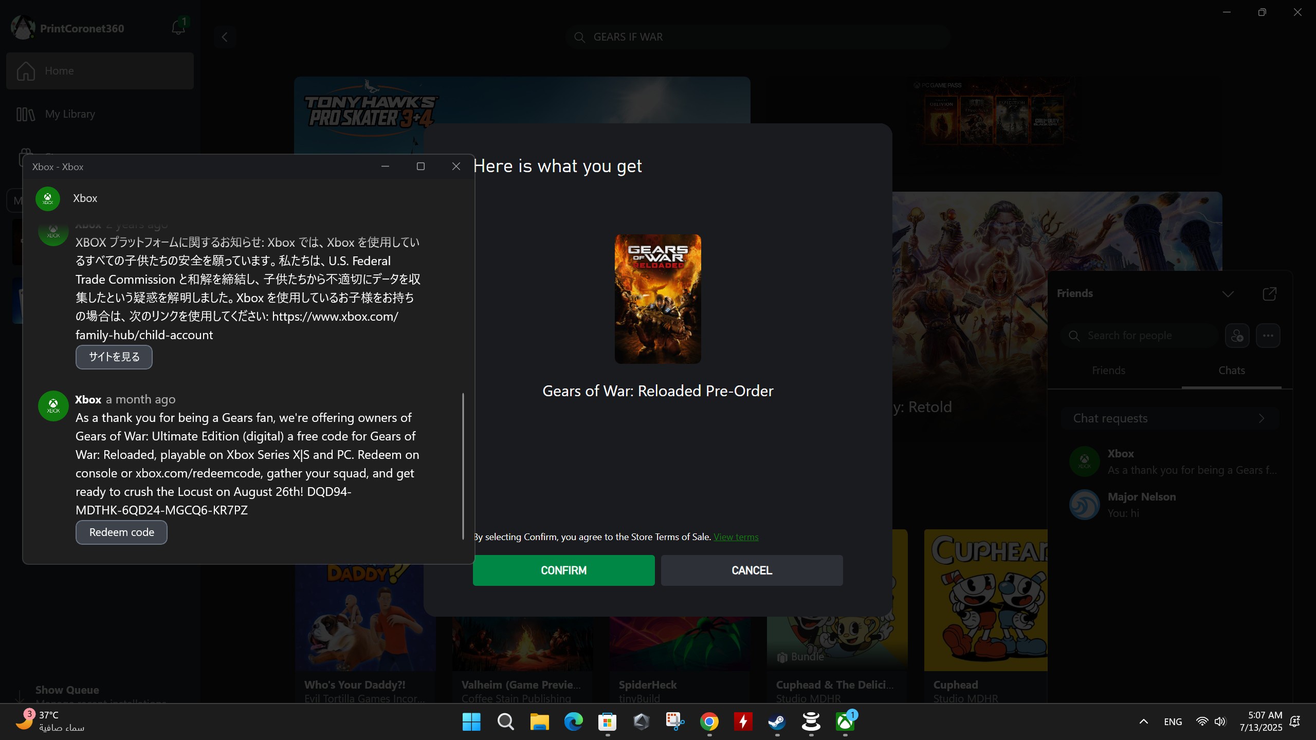Open the notifications bell icon
1316x740 pixels.
click(178, 28)
